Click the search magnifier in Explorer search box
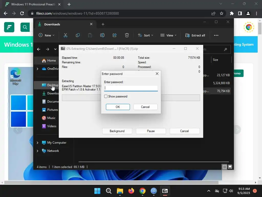 [225, 49]
